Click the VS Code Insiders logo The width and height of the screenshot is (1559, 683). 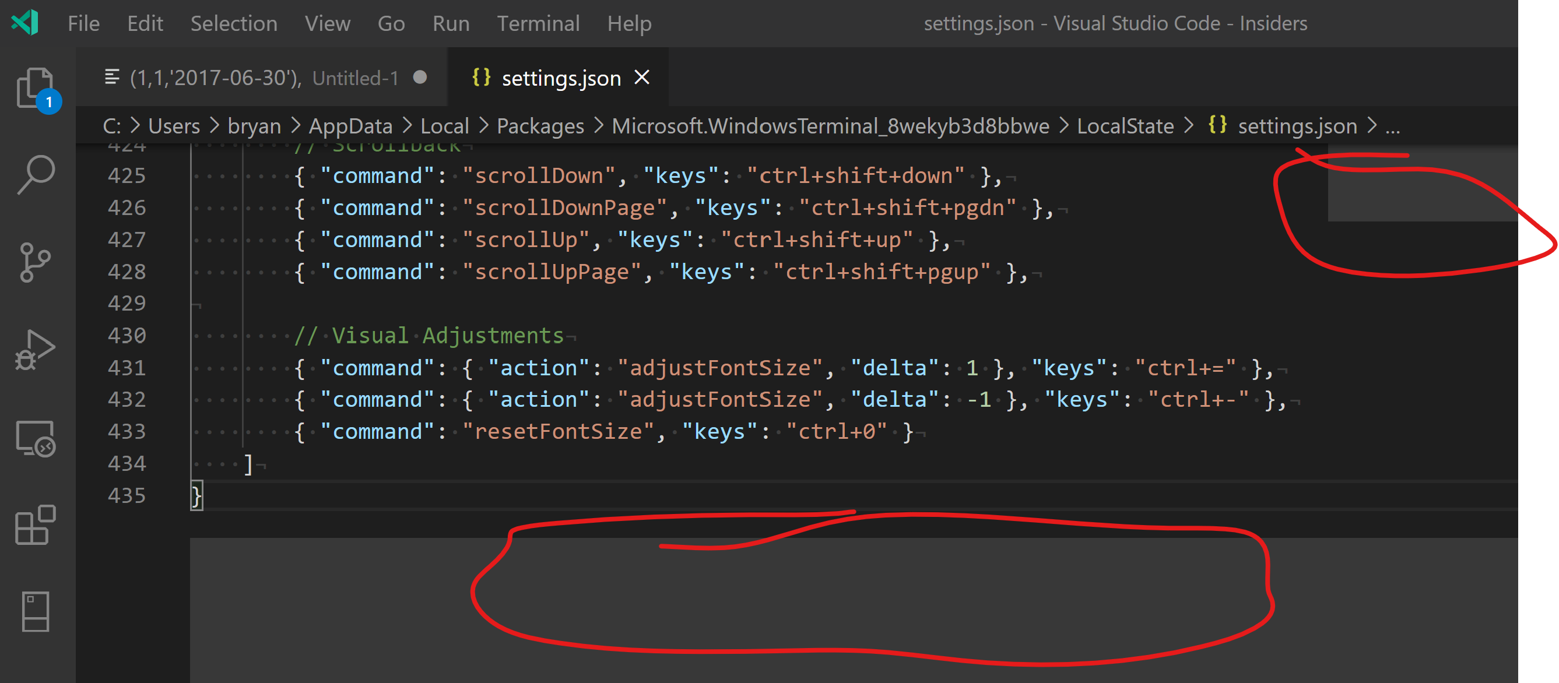click(x=26, y=23)
